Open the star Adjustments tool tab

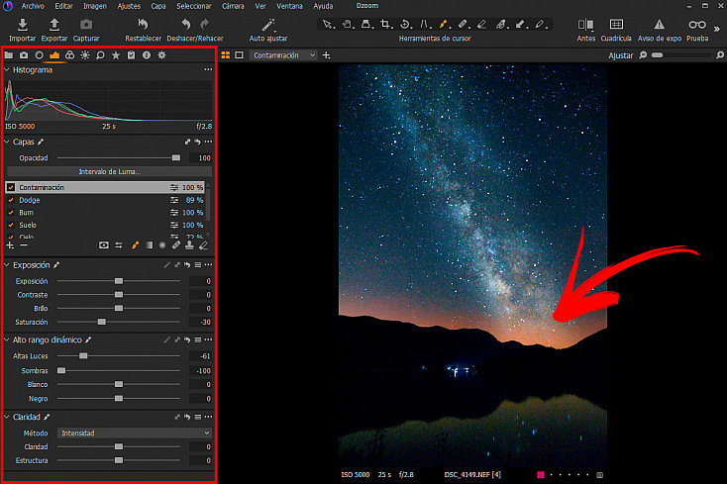coord(116,55)
